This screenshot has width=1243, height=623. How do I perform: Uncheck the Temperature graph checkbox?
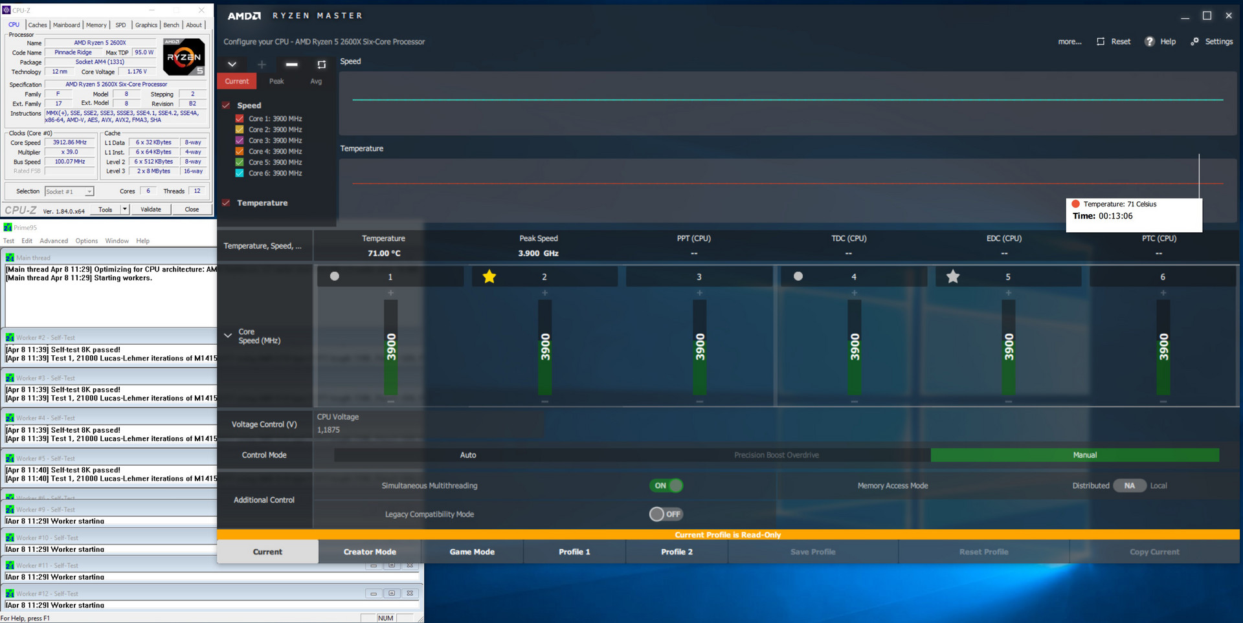pos(226,202)
